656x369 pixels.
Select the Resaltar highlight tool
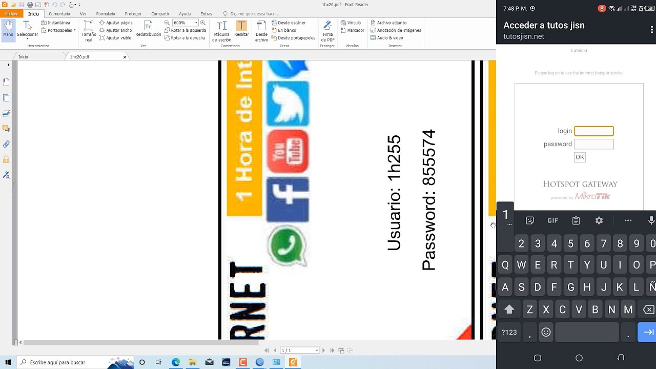tap(241, 29)
